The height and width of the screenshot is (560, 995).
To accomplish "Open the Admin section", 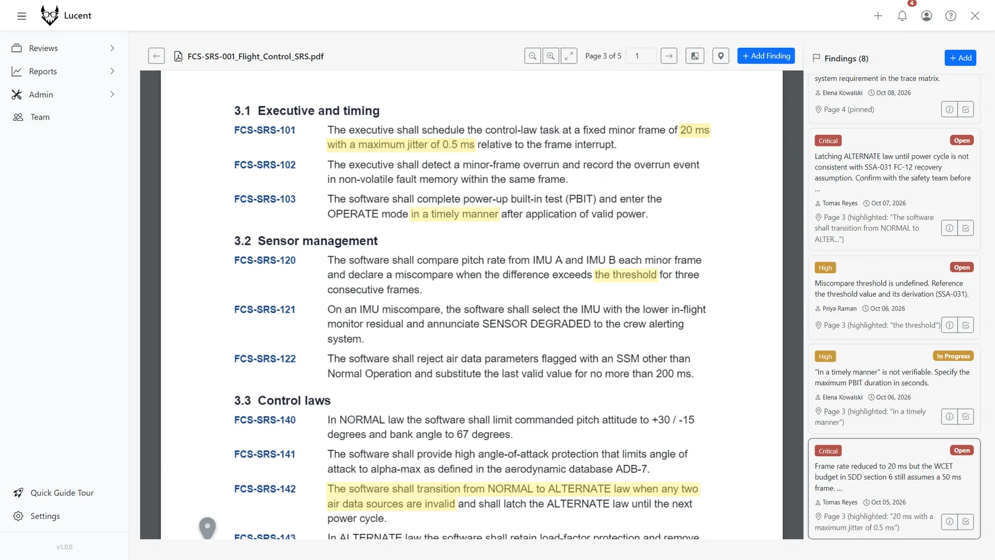I will (x=64, y=95).
